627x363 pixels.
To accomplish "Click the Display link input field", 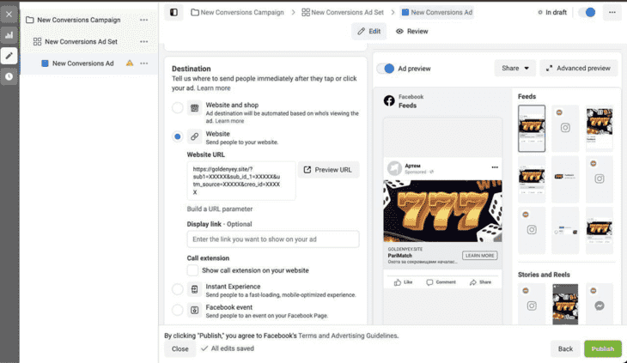I will (273, 239).
